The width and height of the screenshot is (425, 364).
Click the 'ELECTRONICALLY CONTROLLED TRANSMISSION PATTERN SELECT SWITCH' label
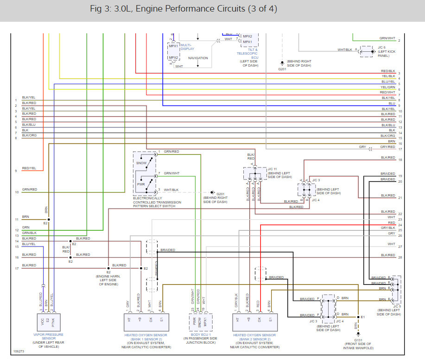coord(157,202)
